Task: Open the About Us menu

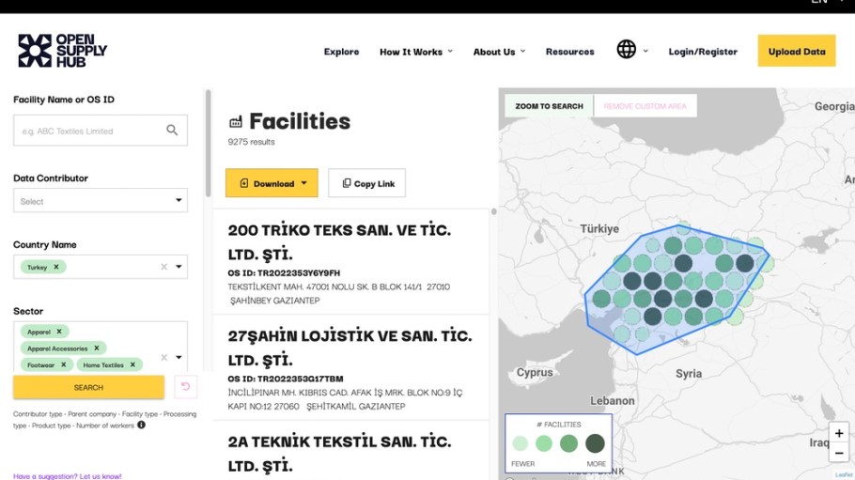Action: tap(499, 52)
